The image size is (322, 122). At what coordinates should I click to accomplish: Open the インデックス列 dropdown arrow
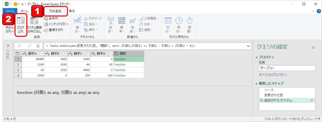[x=68, y=24]
